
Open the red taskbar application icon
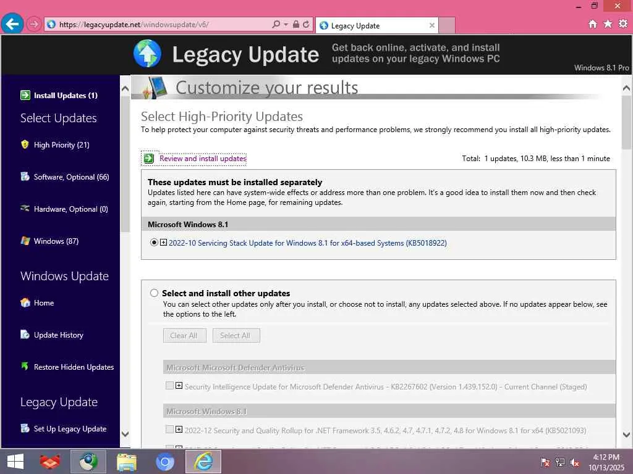(50, 462)
